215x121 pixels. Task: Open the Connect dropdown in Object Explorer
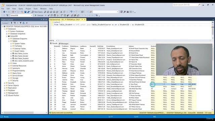(x=6, y=23)
